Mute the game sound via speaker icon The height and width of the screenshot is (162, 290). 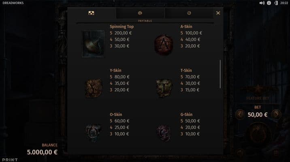262,3
